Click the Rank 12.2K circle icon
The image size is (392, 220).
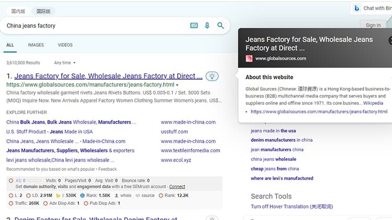(161, 195)
